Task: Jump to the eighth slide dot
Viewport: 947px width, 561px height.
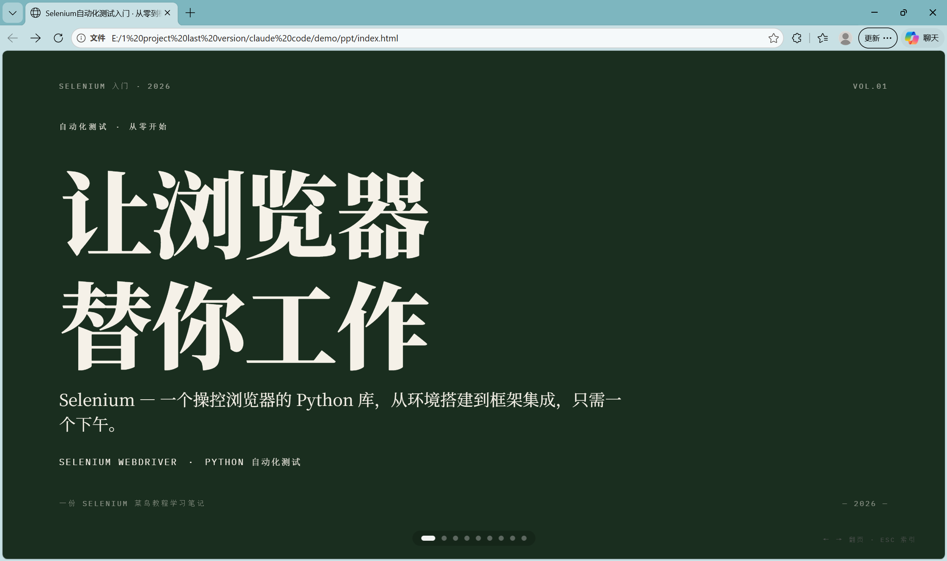Action: [x=512, y=538]
